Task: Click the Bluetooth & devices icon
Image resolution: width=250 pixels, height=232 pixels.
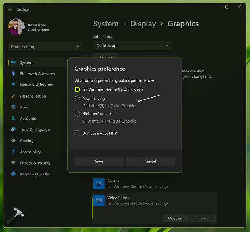Action: tap(13, 74)
